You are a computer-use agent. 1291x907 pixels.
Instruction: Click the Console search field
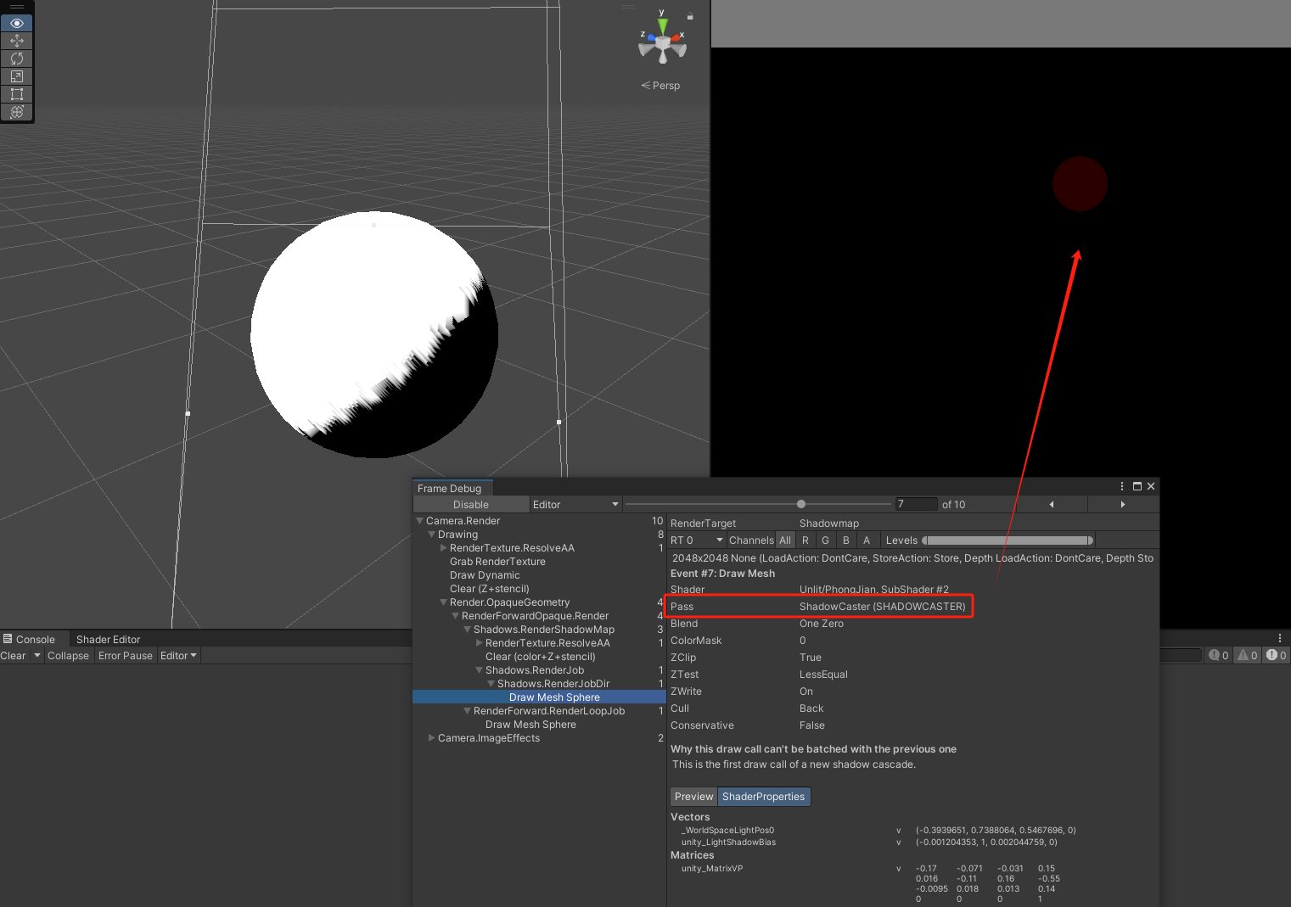coord(1181,655)
